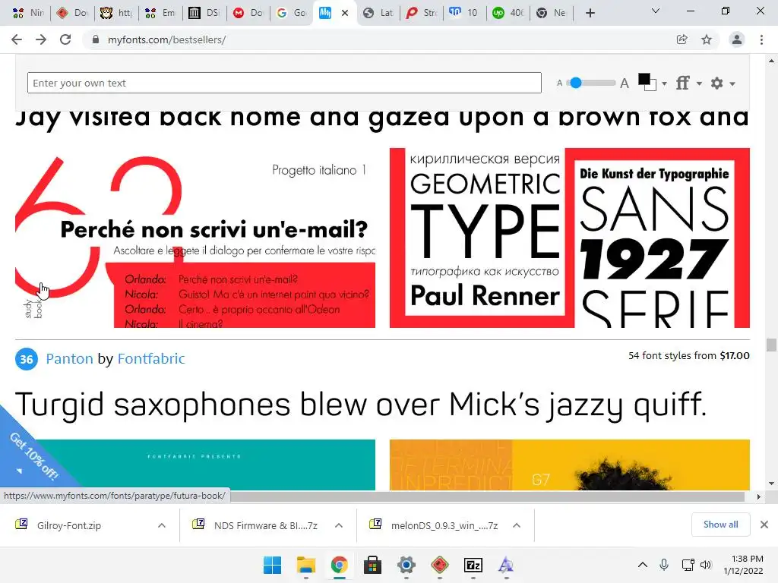Expand options for NDS Firmware download
778x583 pixels.
pos(339,525)
